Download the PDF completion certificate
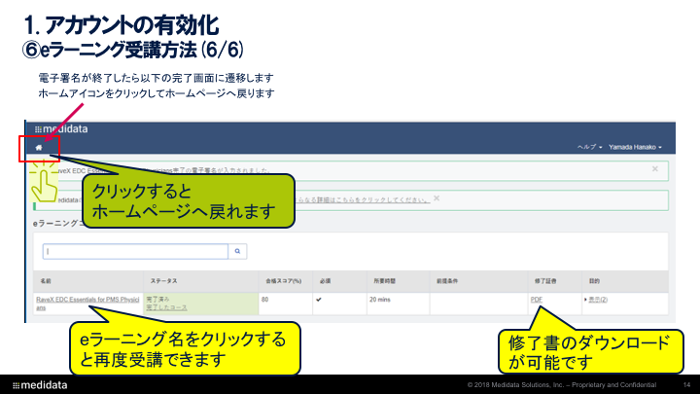The height and width of the screenshot is (394, 700). click(536, 299)
